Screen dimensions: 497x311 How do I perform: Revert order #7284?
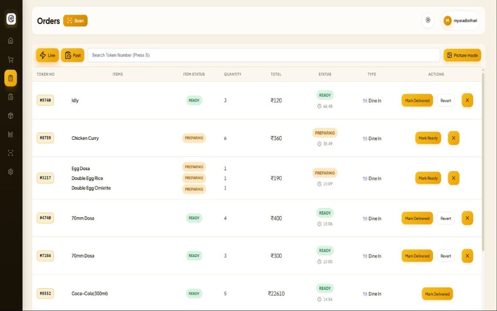[x=446, y=256]
